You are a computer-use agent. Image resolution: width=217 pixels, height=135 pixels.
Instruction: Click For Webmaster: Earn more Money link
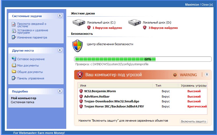pos(39,133)
